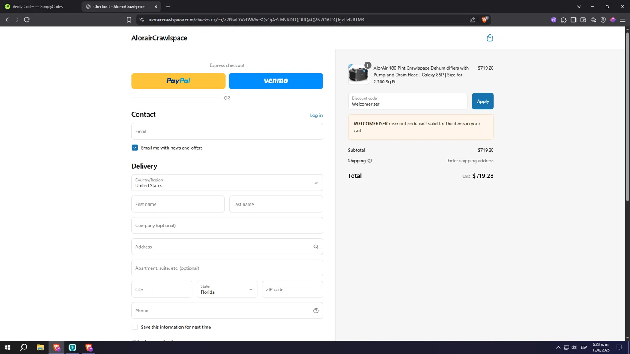Click the AlorAir 180 Pint product name
630x354 pixels.
point(421,75)
